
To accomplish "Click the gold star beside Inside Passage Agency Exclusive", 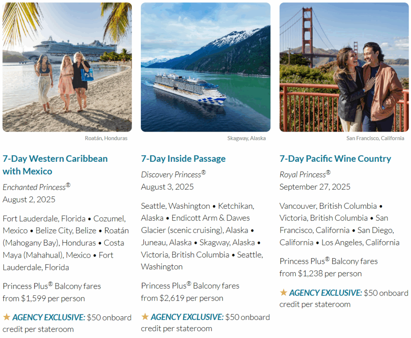I will tap(145, 316).
